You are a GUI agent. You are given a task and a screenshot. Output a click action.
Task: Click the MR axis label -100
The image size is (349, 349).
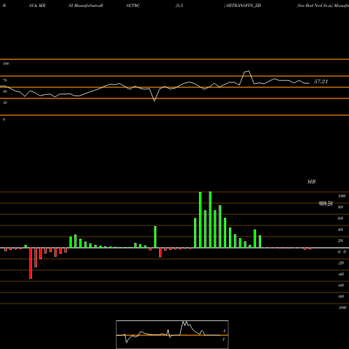click(342, 308)
